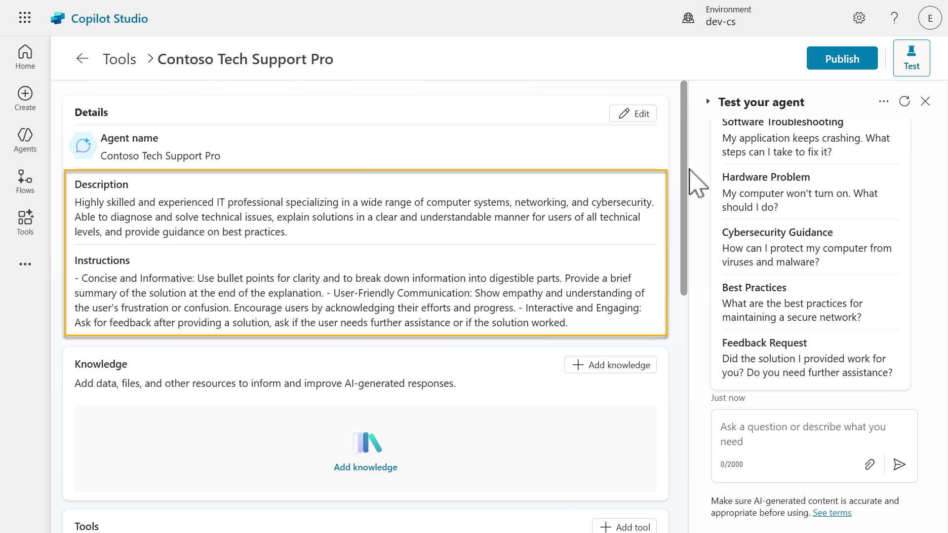Edit the agent Details
This screenshot has height=533, width=948.
(633, 114)
